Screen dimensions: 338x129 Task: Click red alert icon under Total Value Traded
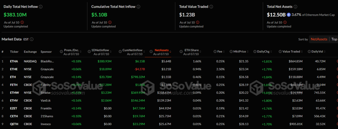(x=198, y=22)
